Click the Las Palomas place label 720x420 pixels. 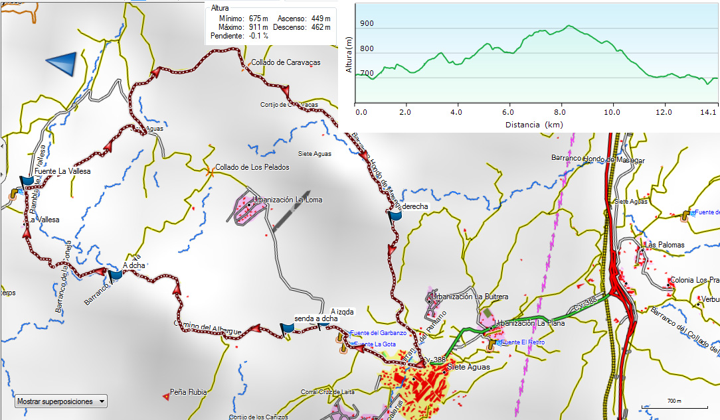tap(665, 245)
